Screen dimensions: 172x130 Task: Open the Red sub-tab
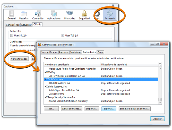point(18,25)
